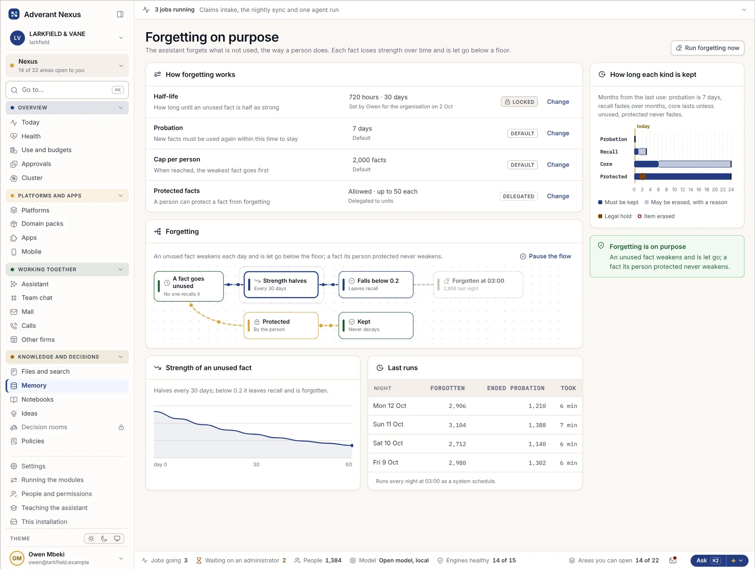Click the sparkle icon beside Ask
Viewport: 755px width, 569px height.
pyautogui.click(x=733, y=561)
